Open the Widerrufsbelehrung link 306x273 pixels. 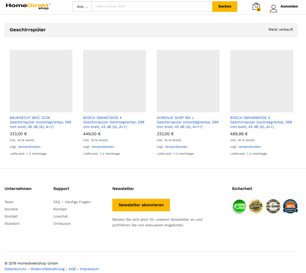(x=47, y=269)
